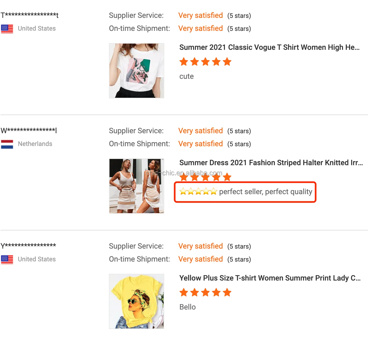
Task: Open the striped halter dress thumbnail
Action: (137, 186)
